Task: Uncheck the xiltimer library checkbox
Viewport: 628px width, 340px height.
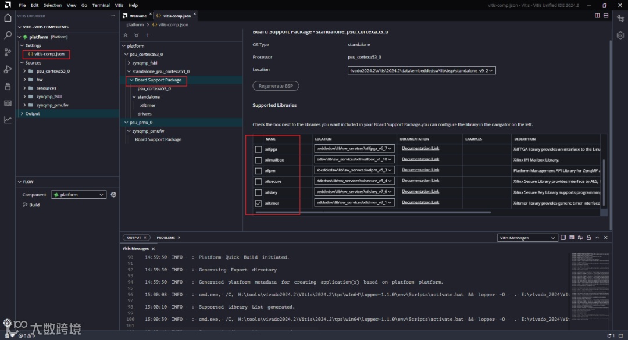Action: 258,203
